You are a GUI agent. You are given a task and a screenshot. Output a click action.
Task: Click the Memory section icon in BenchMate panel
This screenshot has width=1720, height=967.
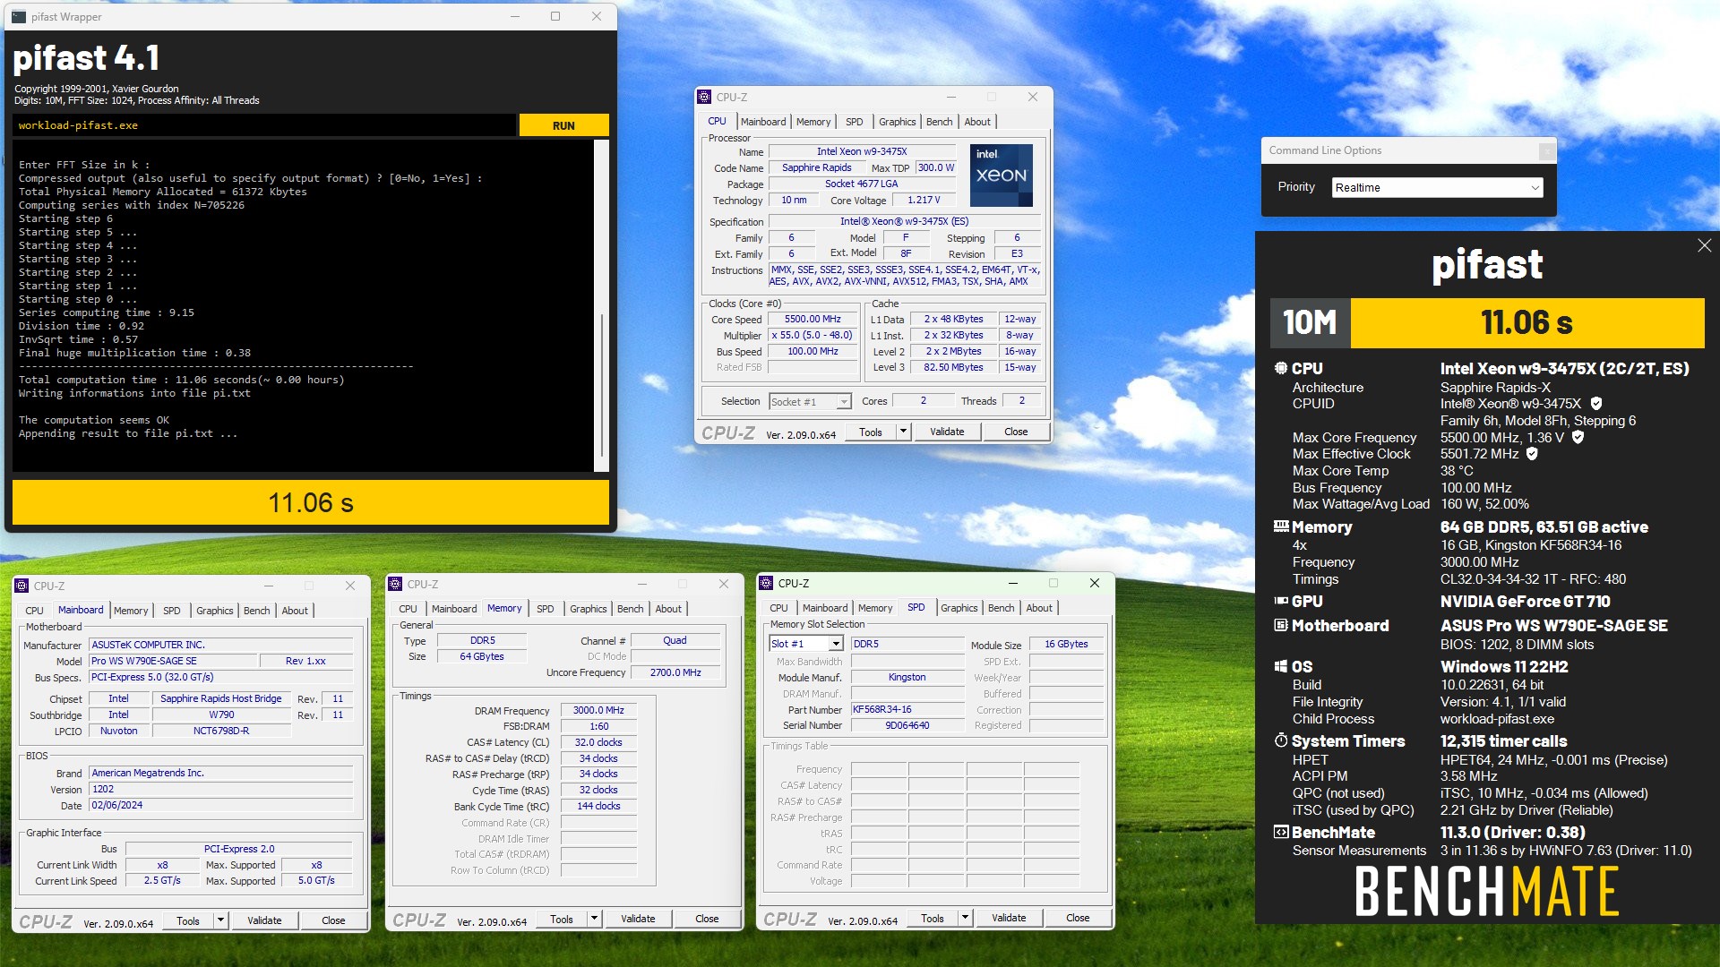tap(1281, 526)
